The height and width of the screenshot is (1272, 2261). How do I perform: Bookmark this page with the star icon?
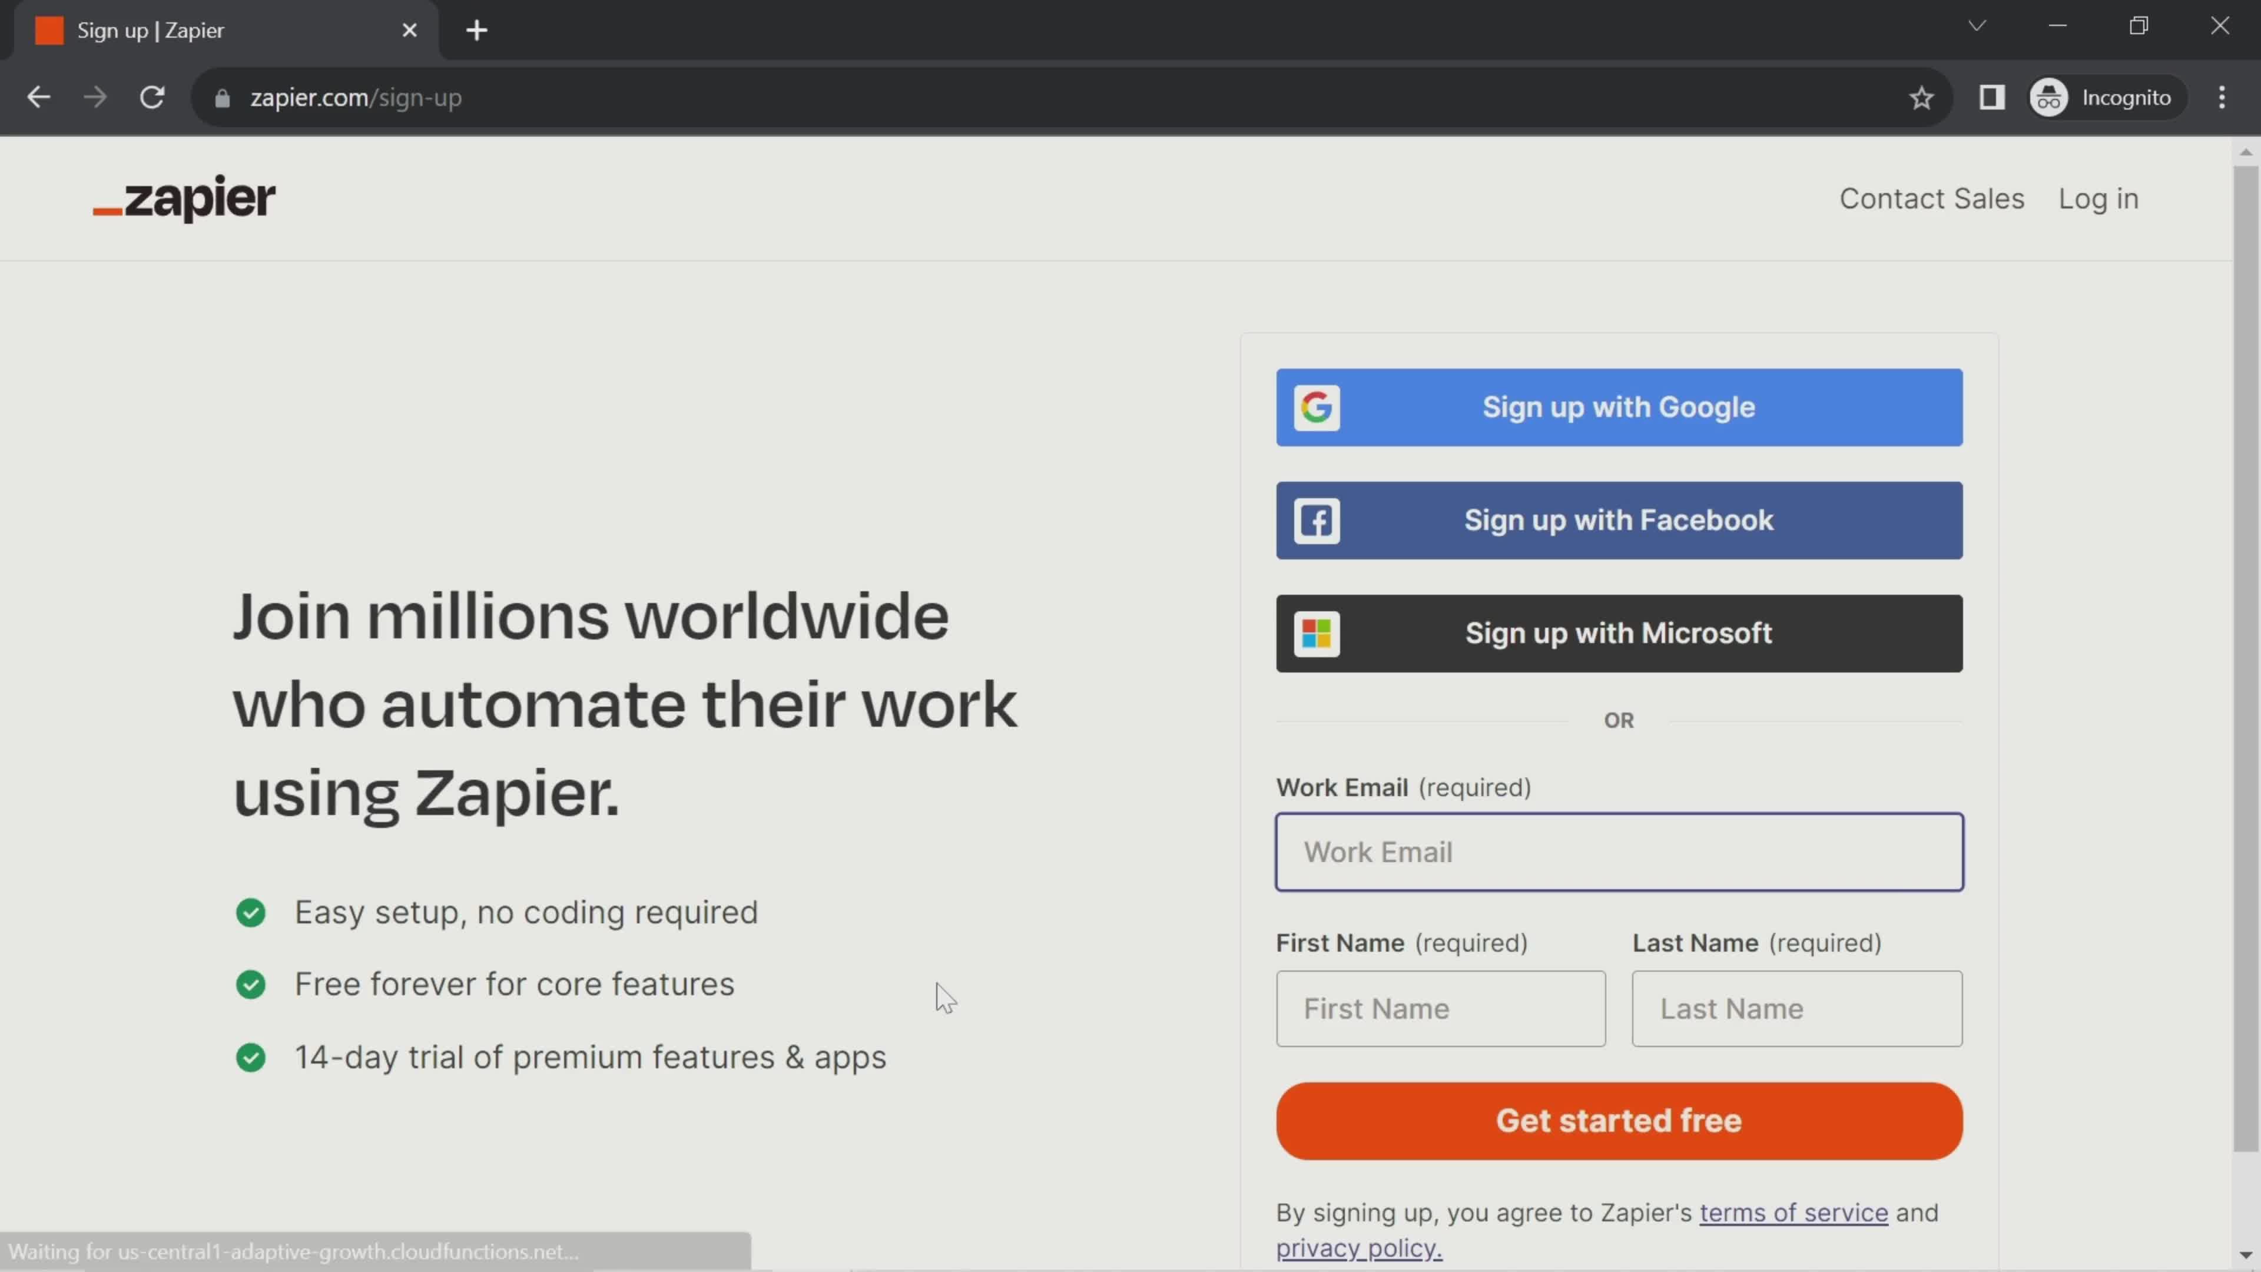point(1921,97)
